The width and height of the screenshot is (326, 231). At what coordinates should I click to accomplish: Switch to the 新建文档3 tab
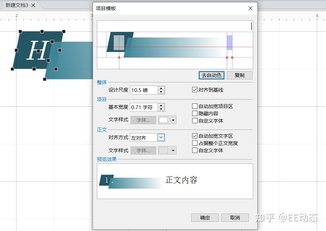point(17,5)
